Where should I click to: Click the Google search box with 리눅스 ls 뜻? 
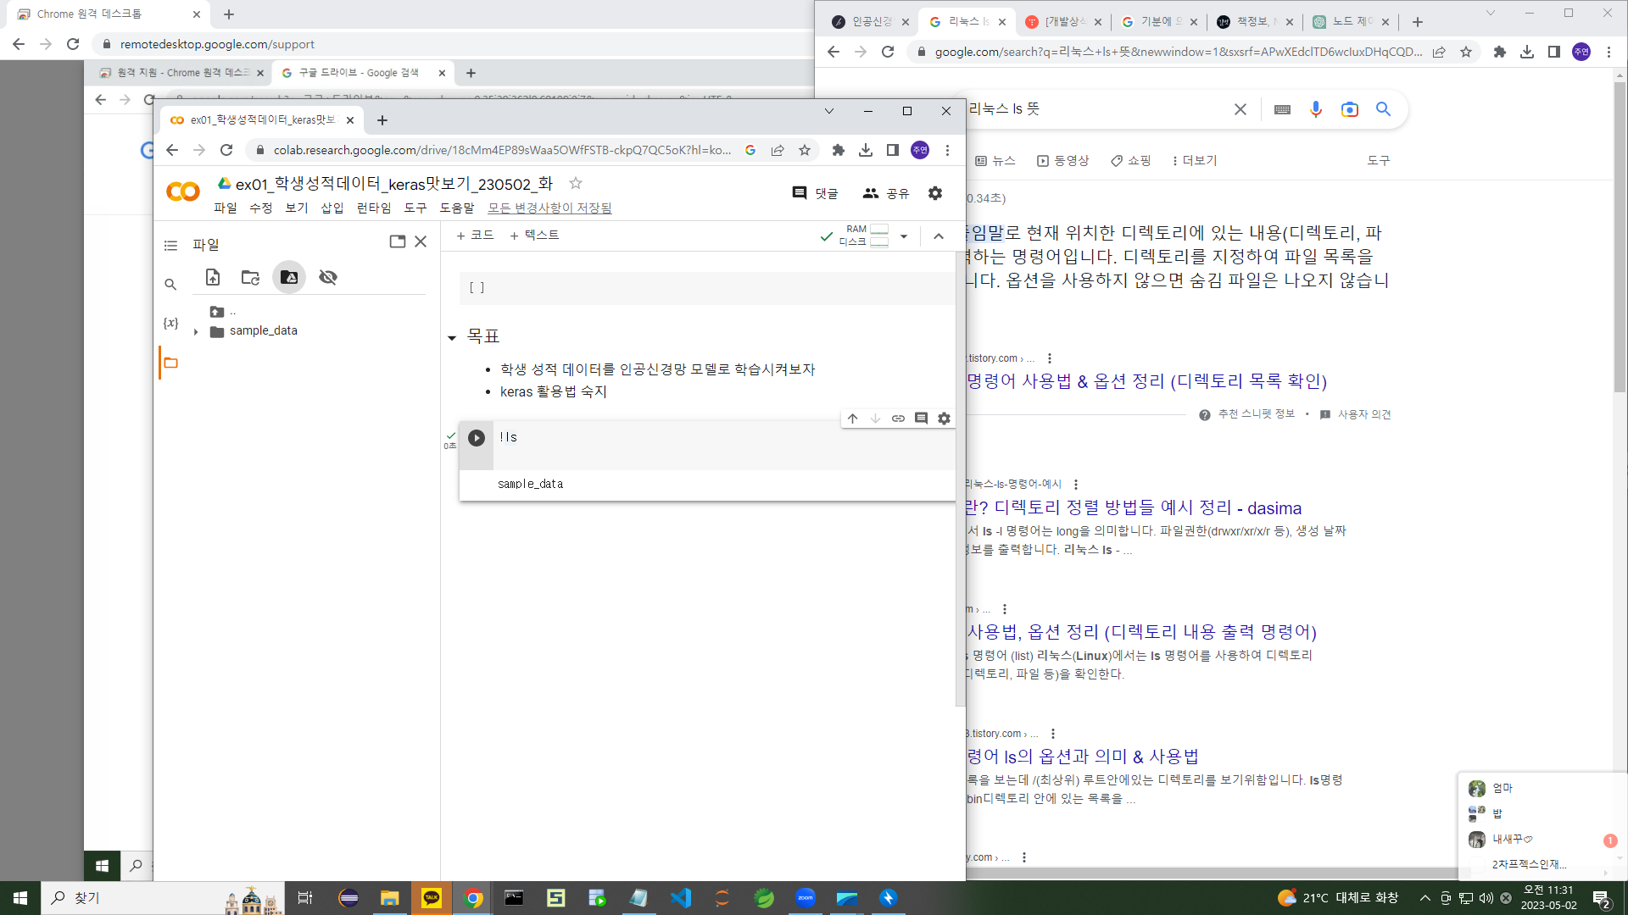pyautogui.click(x=1094, y=109)
